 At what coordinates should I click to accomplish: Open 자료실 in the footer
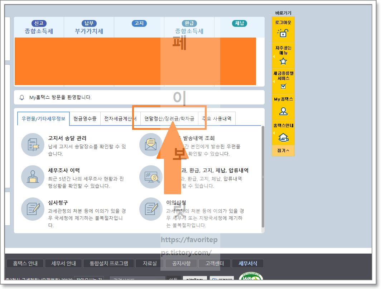point(150,263)
